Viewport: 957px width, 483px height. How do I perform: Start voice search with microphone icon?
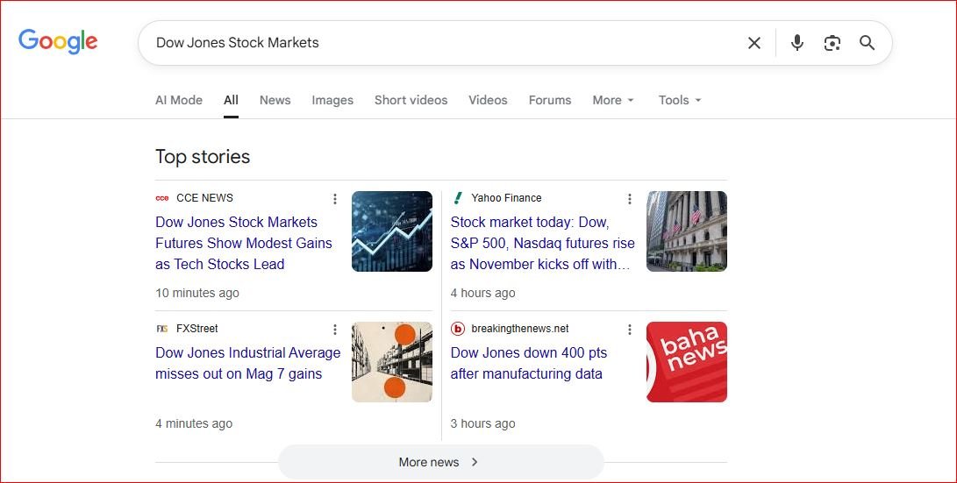[796, 43]
